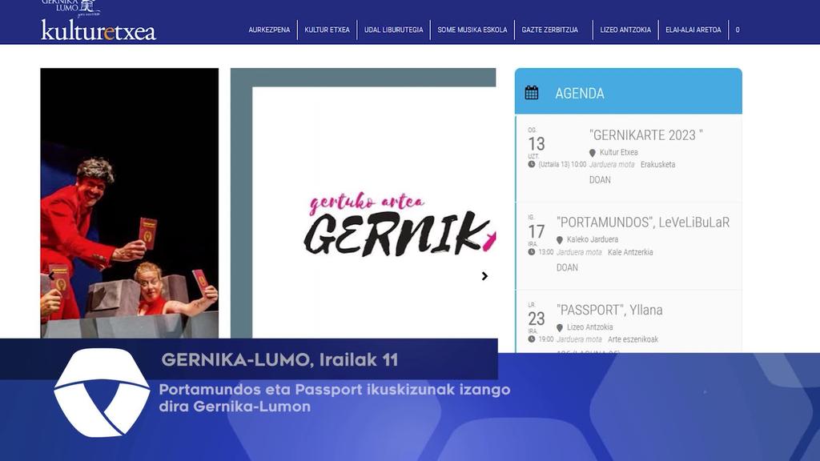The height and width of the screenshot is (461, 820).
Task: Open the kulturetxea logo home link
Action: pyautogui.click(x=98, y=30)
